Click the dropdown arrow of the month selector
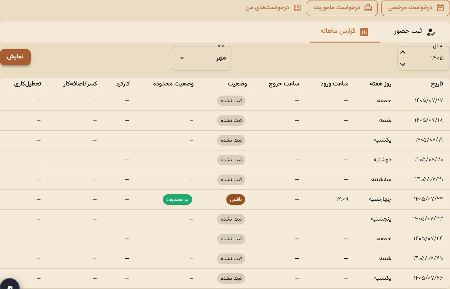450x289 pixels. coord(182,59)
